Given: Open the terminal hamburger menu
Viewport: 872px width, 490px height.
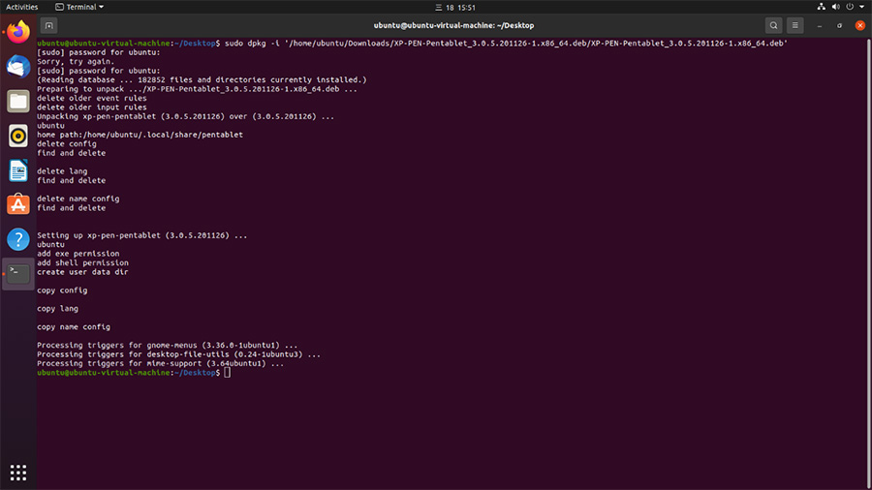Looking at the screenshot, I should click(795, 25).
